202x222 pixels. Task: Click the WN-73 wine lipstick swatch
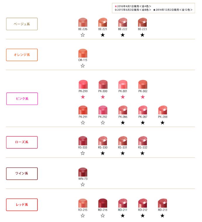pos(83,172)
